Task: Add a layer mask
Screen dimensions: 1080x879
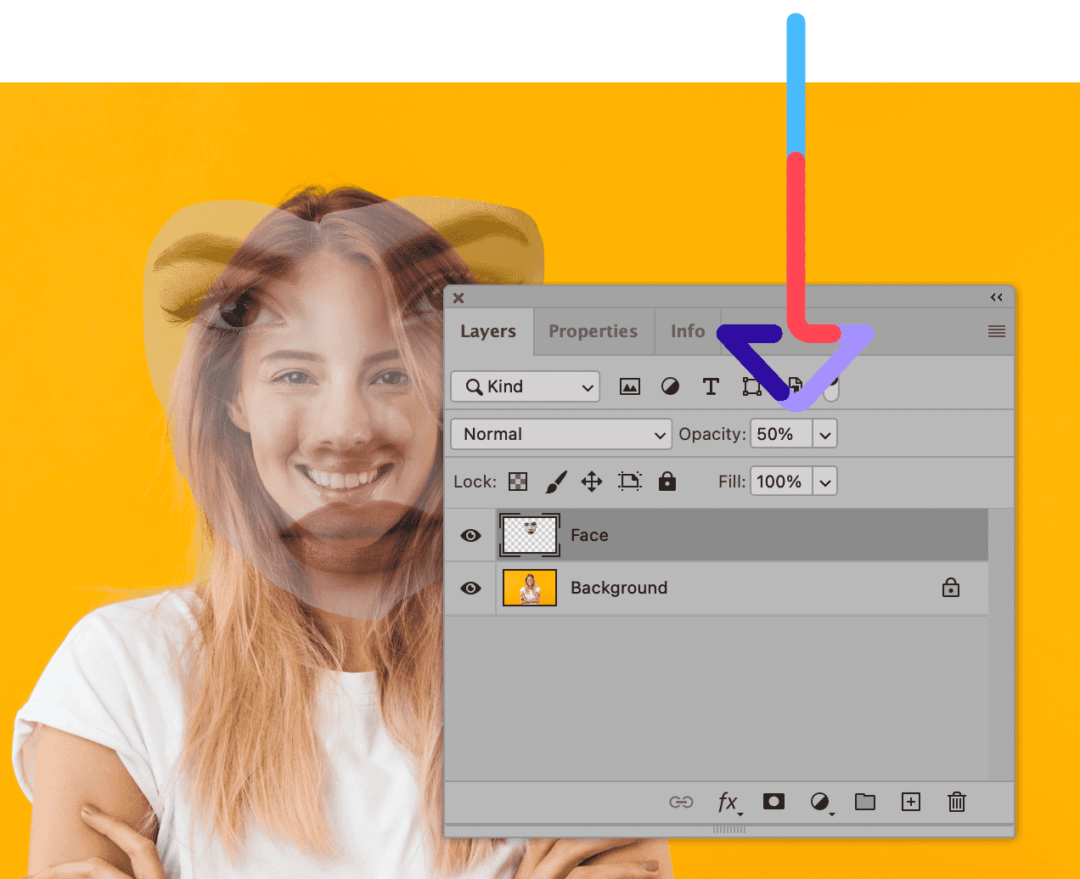Action: pyautogui.click(x=773, y=802)
